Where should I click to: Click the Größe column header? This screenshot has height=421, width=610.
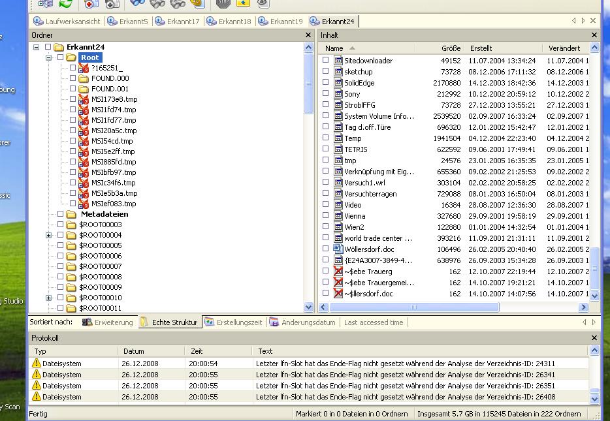440,48
